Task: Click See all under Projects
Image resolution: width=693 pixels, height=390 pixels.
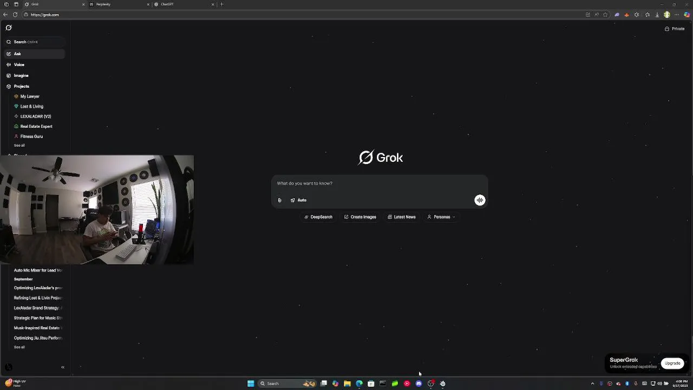Action: (19, 145)
